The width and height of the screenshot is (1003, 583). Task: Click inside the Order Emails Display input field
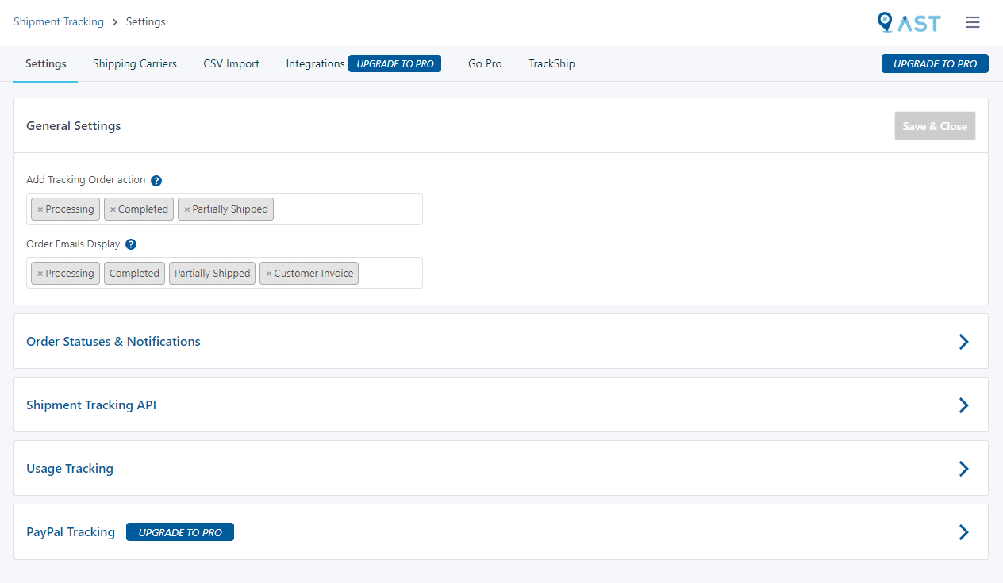[389, 273]
